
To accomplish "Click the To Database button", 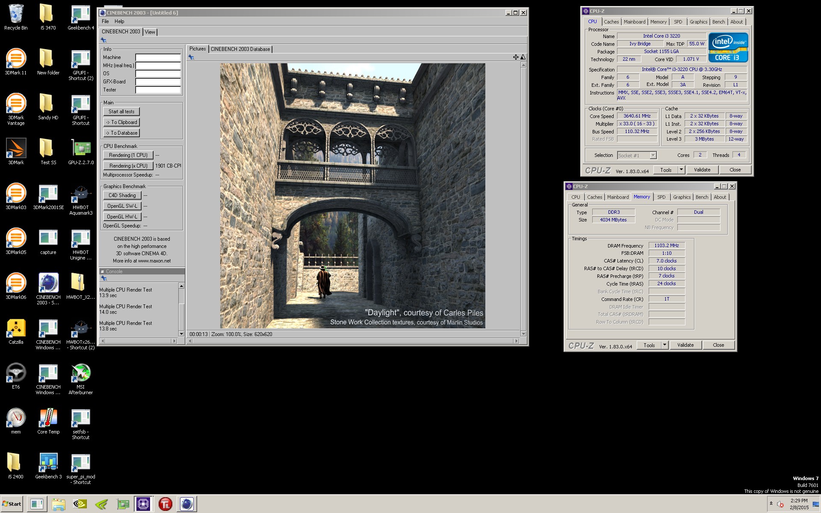I will [x=121, y=133].
